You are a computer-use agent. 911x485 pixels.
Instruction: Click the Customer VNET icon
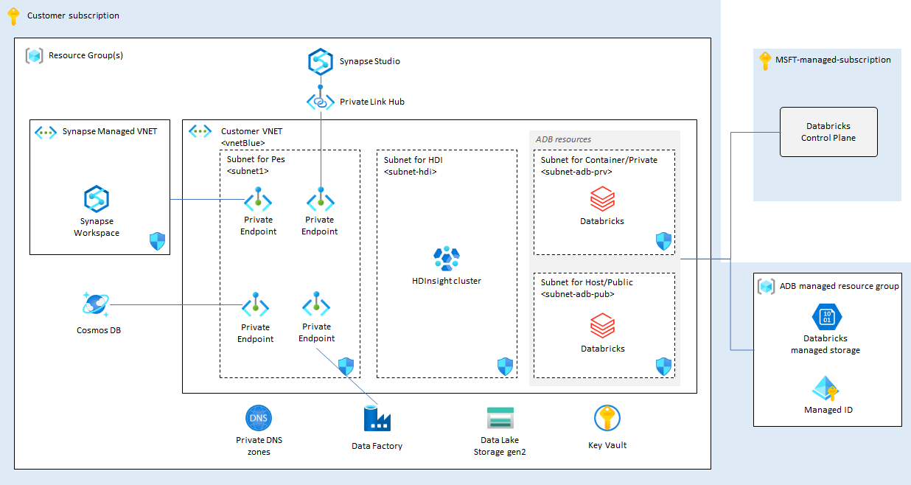pos(200,131)
